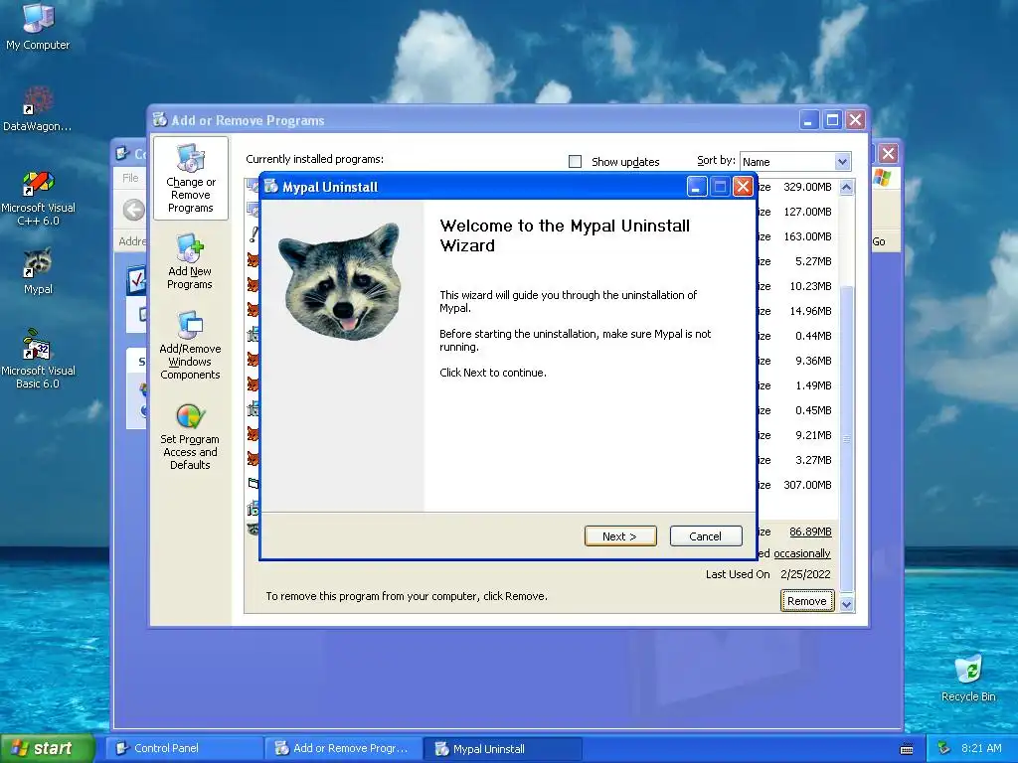
Task: Click the 127.00MB size entry
Action: point(807,212)
